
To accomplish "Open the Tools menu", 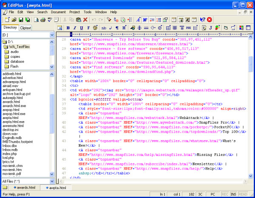I will pos(88,12).
